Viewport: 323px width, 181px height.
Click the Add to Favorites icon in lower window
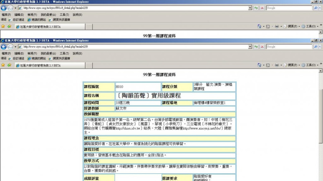coord(9,65)
